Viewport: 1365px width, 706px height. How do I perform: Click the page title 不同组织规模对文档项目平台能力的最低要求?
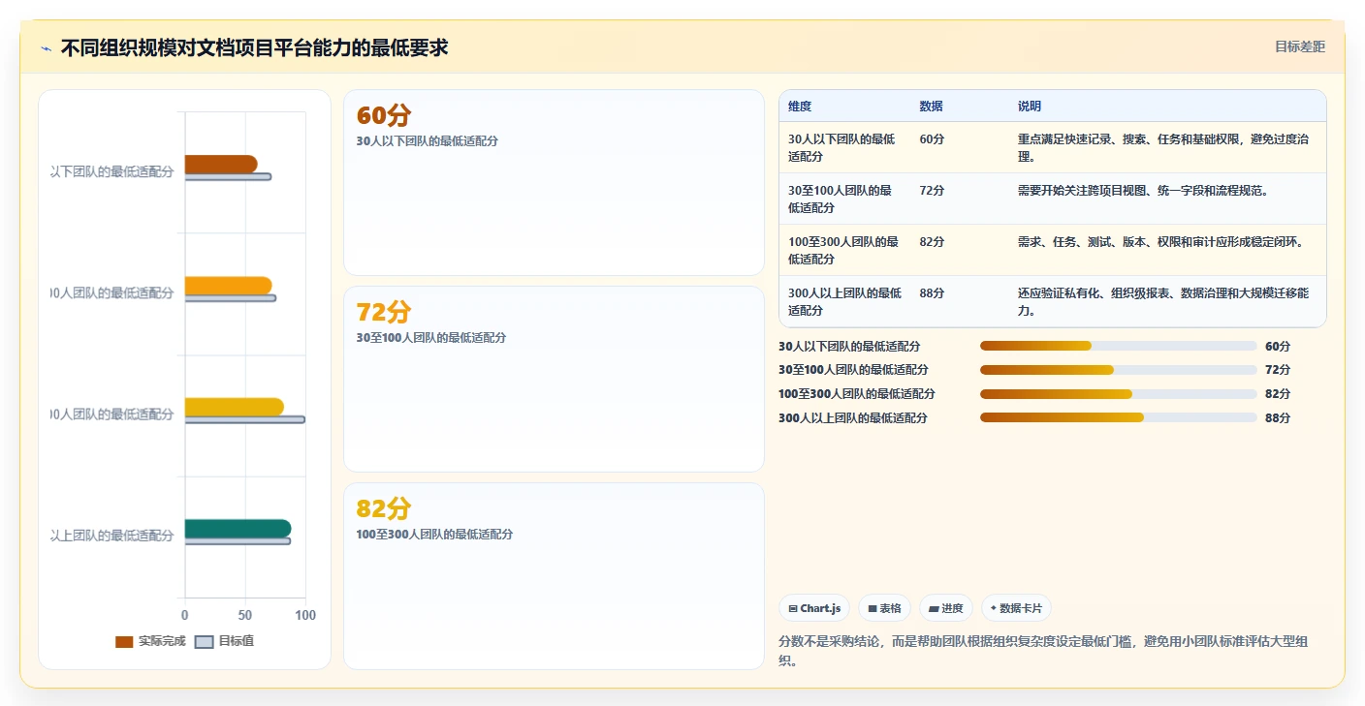[254, 47]
